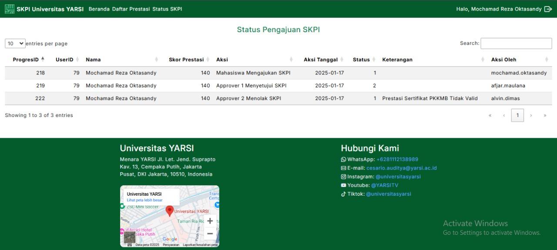Screen dimensions: 557x250
Task: Click Lihat peta lebih besar link
Action: click(144, 200)
